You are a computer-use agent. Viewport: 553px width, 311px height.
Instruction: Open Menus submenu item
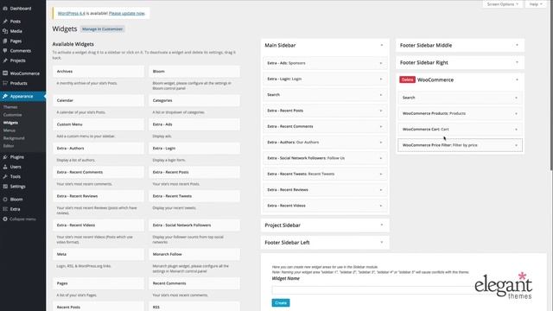[10, 130]
